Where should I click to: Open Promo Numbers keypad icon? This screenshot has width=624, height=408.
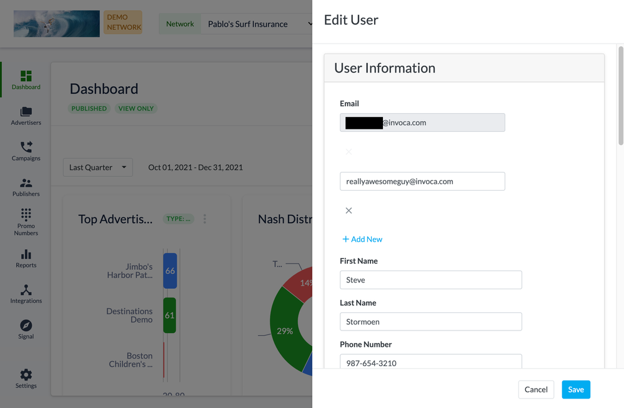26,215
